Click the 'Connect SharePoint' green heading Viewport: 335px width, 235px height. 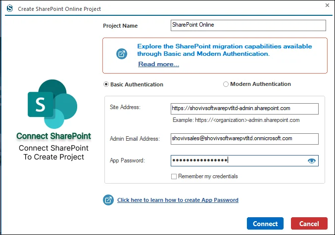click(x=53, y=136)
